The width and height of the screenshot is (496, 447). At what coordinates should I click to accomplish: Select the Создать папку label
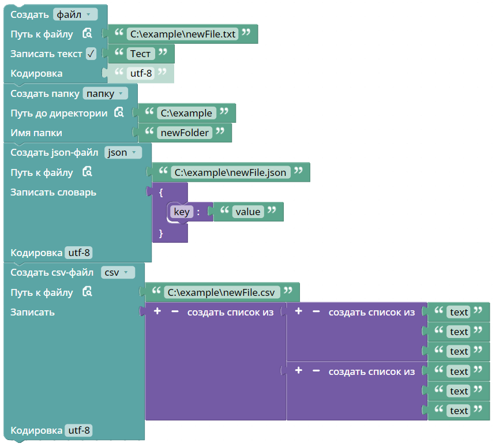click(x=45, y=93)
